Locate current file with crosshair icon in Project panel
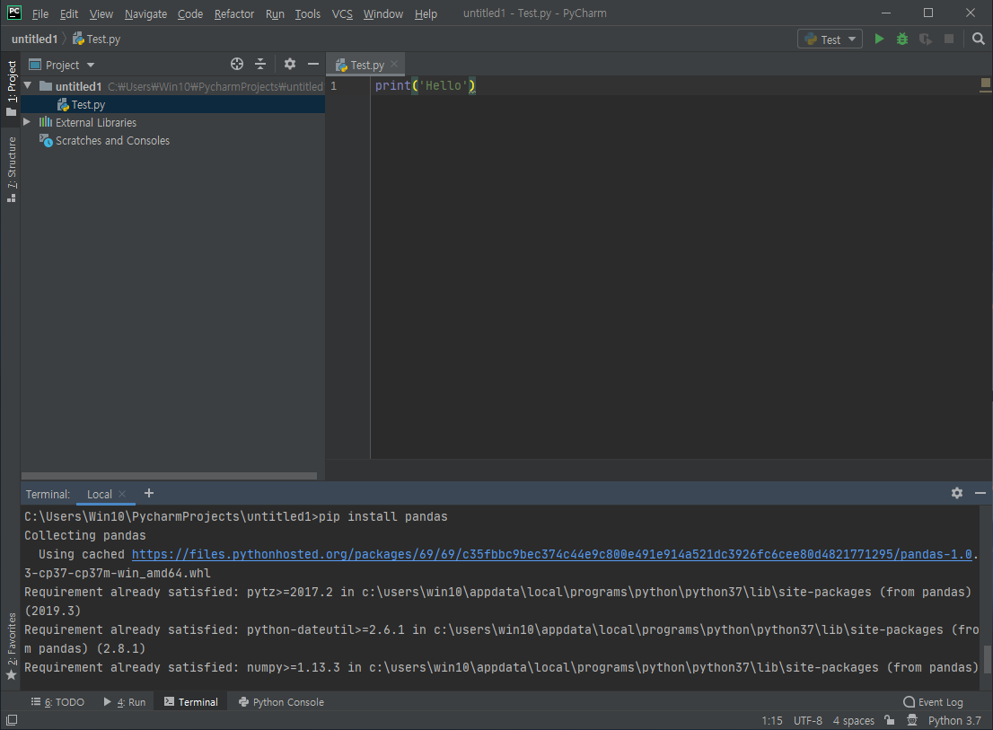Screen dimensions: 993x730 (x=237, y=64)
